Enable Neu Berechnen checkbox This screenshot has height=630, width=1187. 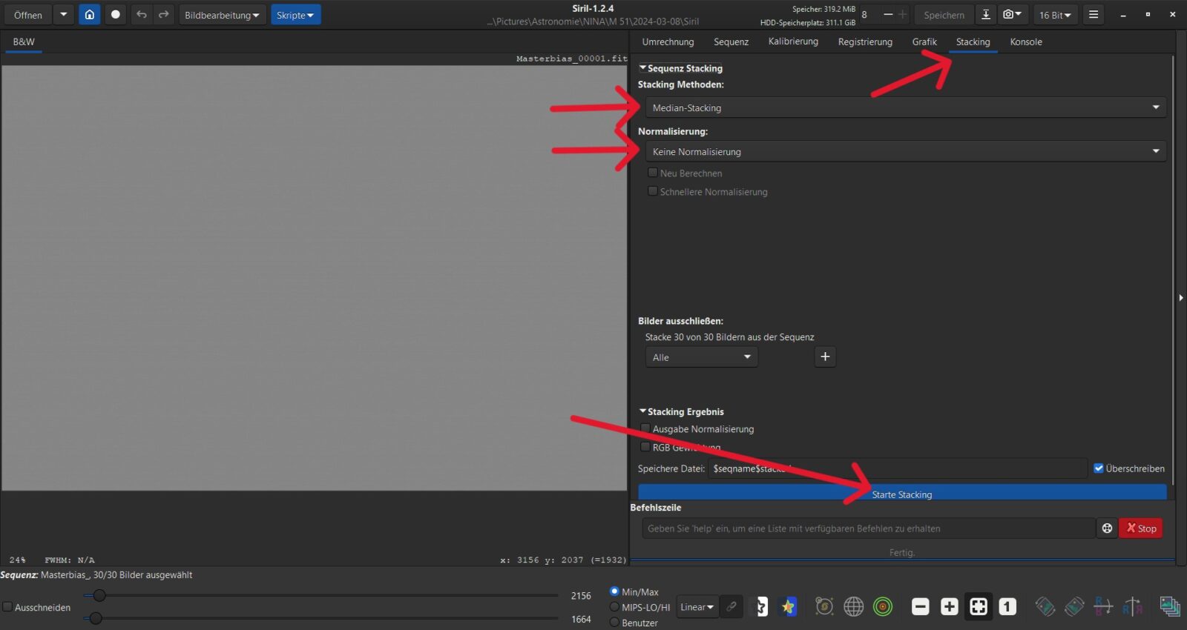coord(653,173)
